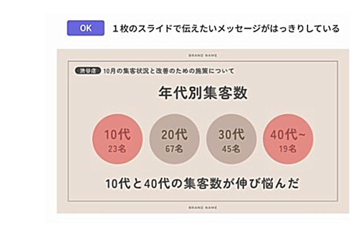Click the 10代 label in the red circle
This screenshot has width=350, height=239.
click(x=117, y=135)
